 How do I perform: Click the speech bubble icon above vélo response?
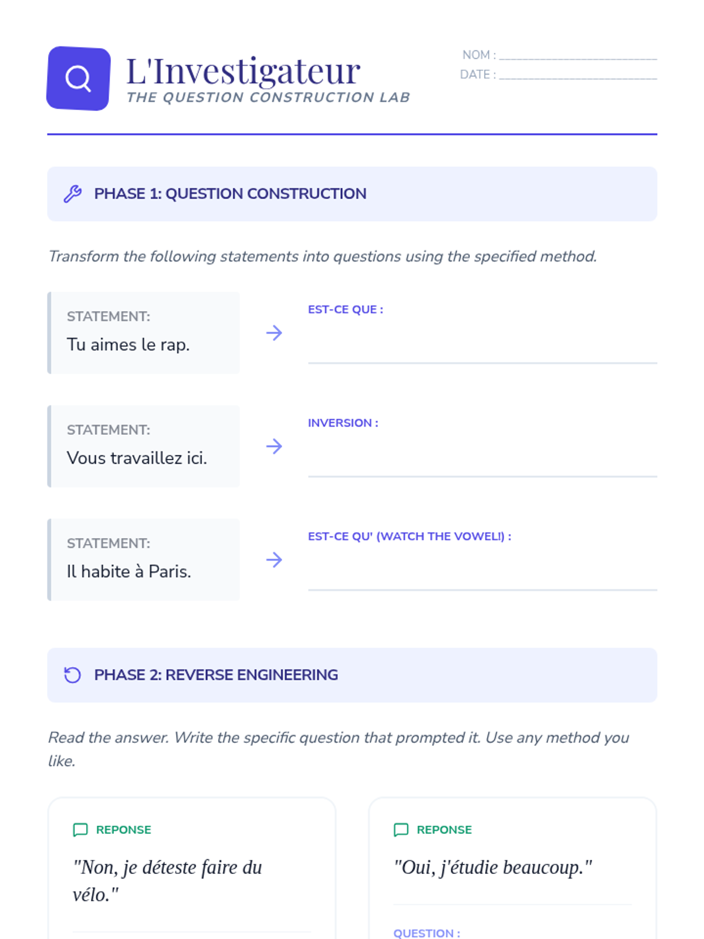pyautogui.click(x=80, y=829)
